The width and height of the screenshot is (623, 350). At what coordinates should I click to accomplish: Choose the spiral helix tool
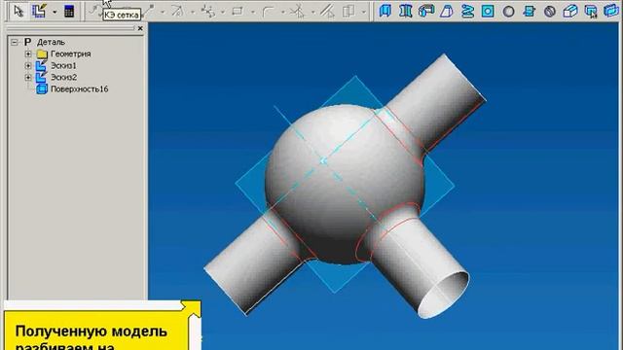(x=467, y=11)
